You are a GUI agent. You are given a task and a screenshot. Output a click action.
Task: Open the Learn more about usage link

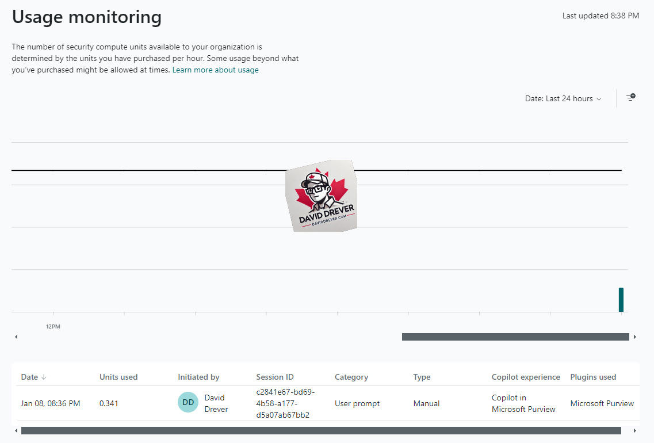click(215, 70)
